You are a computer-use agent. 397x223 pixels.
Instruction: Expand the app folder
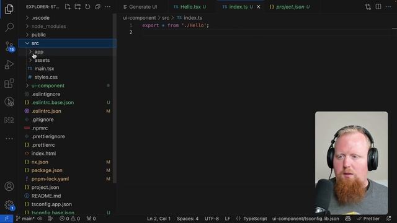(x=68, y=51)
